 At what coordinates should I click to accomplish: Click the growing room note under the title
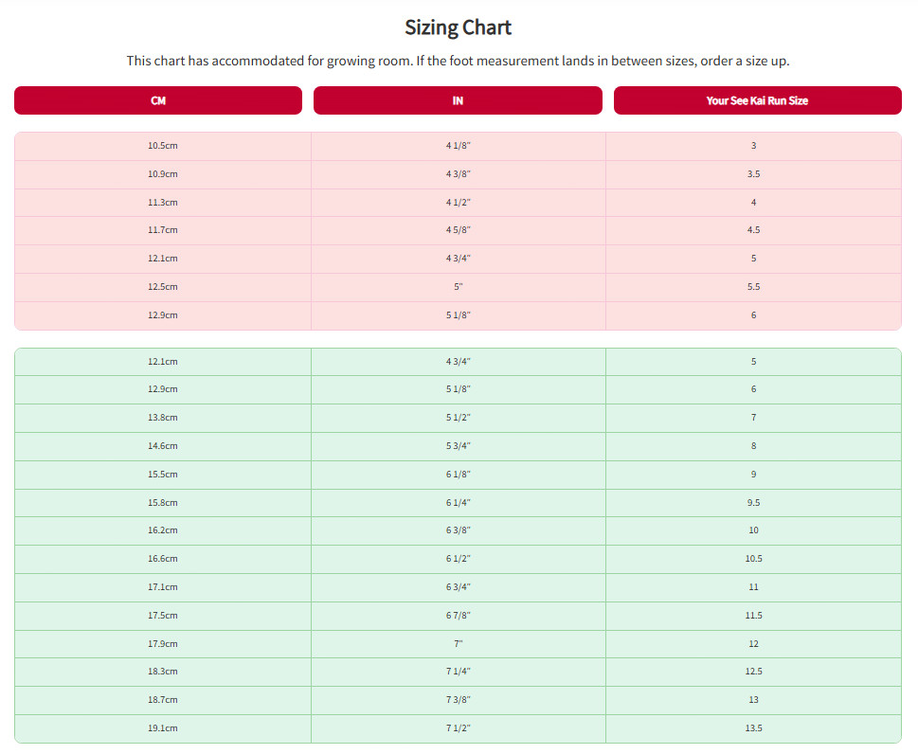click(458, 61)
